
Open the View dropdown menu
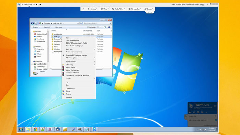[105, 9]
